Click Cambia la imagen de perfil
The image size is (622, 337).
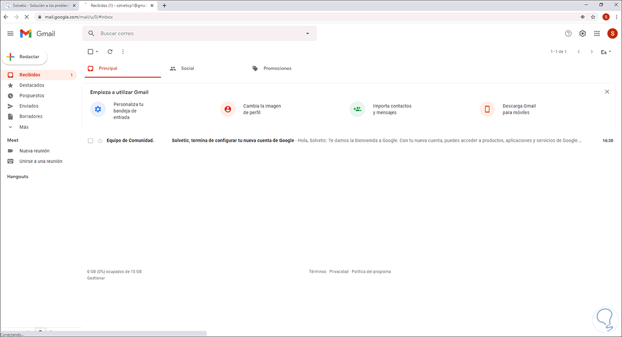tap(251, 109)
